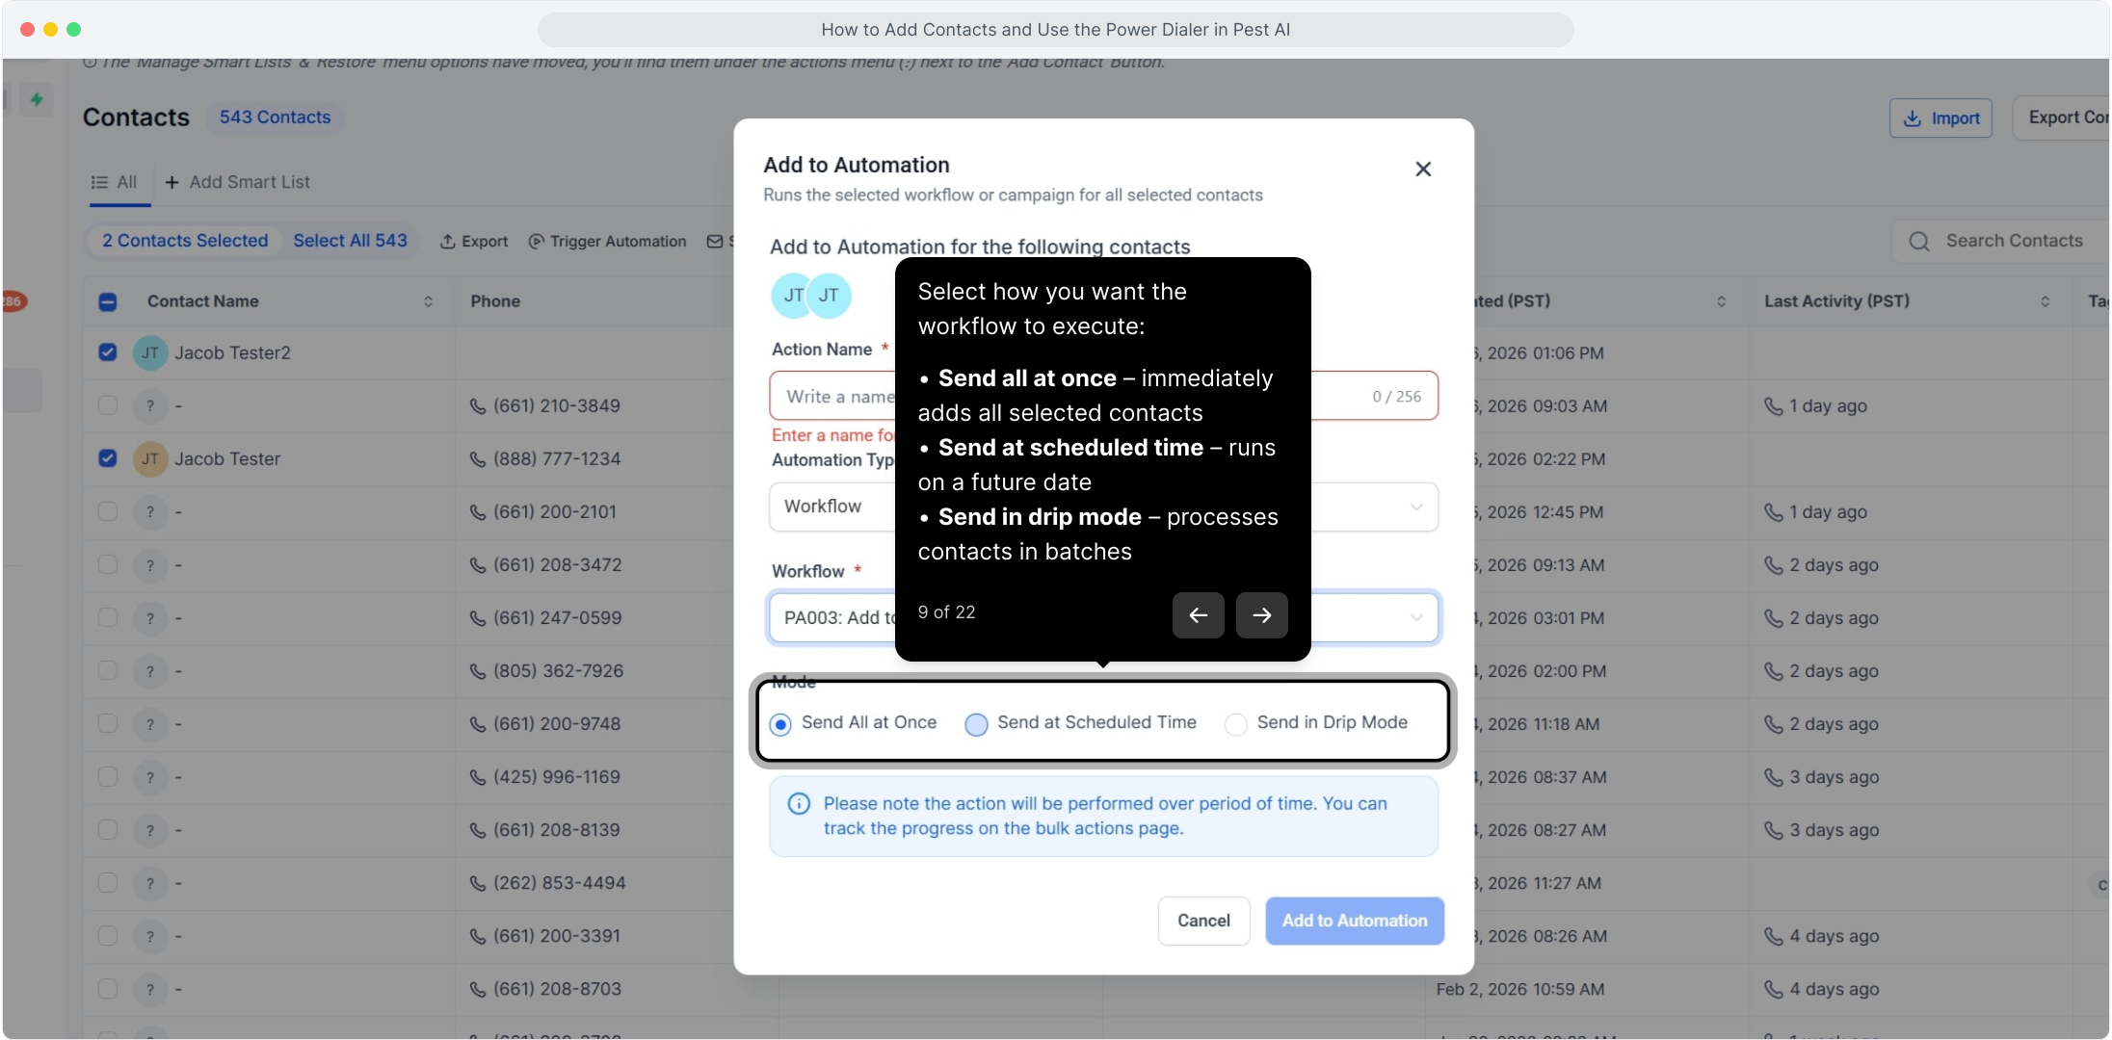The image size is (2112, 1040).
Task: Choose Send in Drip Mode radio
Action: click(x=1235, y=724)
